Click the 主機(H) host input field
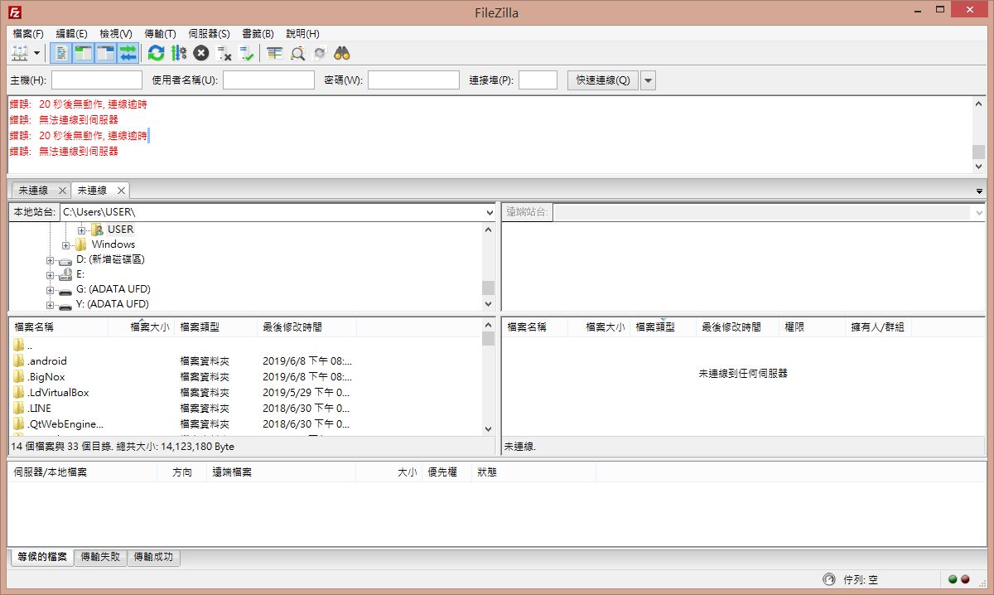Viewport: 994px width, 595px height. coord(96,80)
